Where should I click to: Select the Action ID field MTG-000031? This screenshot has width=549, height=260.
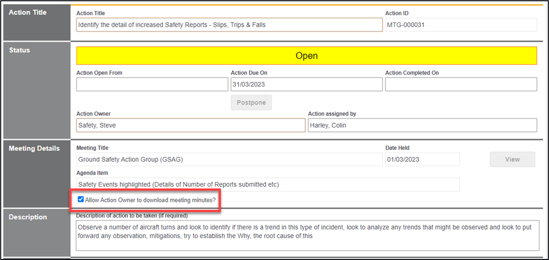coord(461,25)
